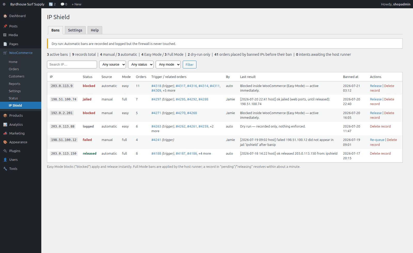Open trigger order #4263
Image resolution: width=413 pixels, height=253 pixels.
[156, 126]
